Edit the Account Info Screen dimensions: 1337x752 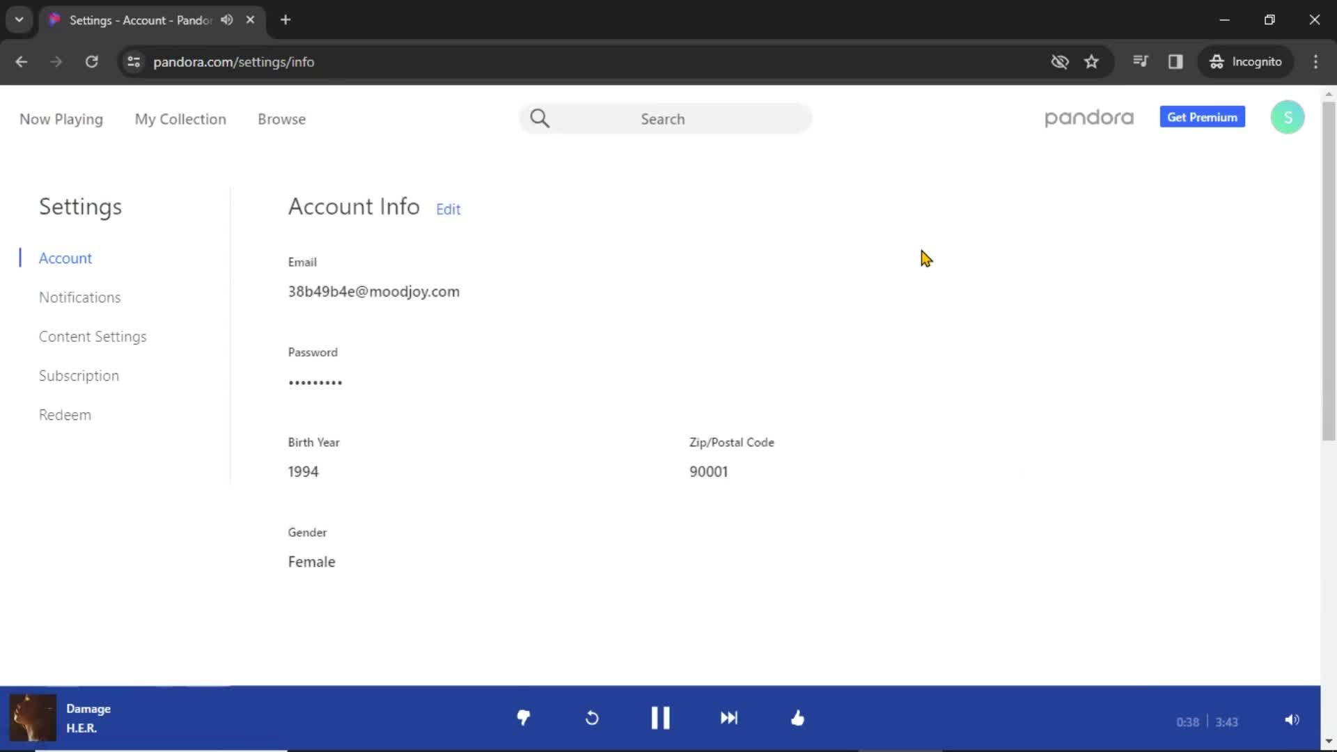pyautogui.click(x=448, y=209)
